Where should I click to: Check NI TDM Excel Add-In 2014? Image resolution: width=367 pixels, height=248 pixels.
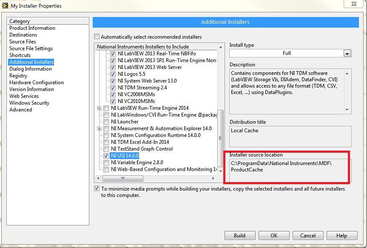click(106, 142)
